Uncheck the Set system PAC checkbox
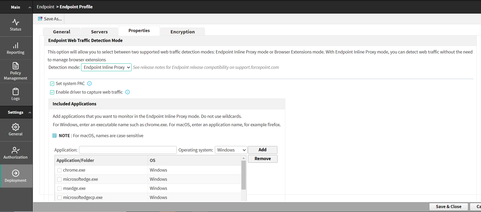 [x=52, y=84]
